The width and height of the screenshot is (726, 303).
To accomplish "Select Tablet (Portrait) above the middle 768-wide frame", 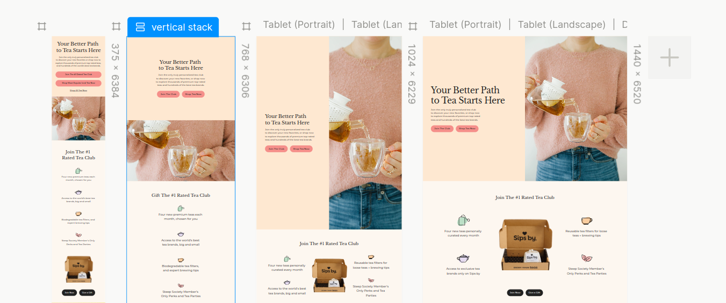I will pyautogui.click(x=299, y=24).
